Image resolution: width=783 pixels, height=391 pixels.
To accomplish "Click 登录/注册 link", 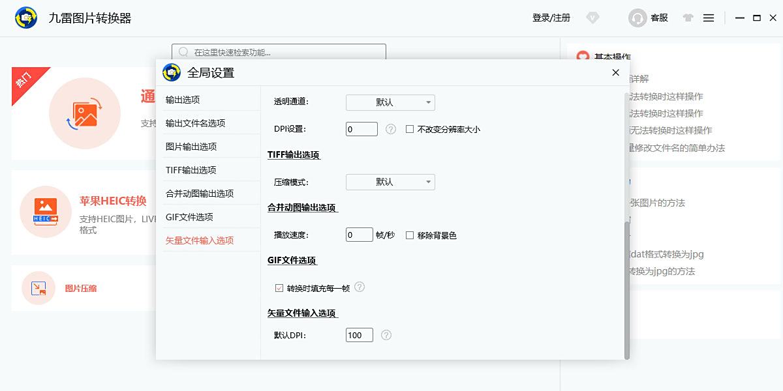I will [551, 18].
